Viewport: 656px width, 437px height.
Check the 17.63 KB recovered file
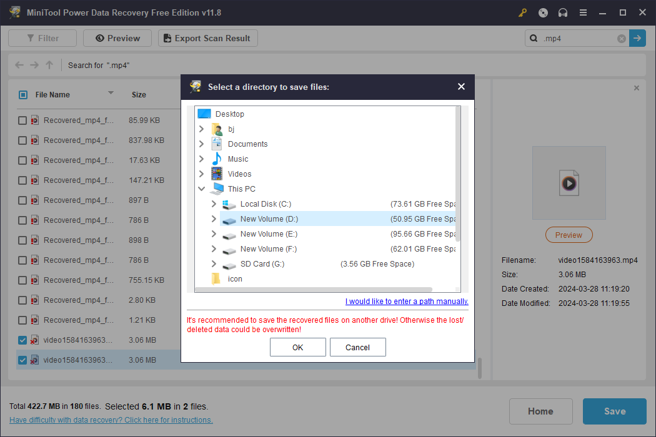pyautogui.click(x=22, y=160)
